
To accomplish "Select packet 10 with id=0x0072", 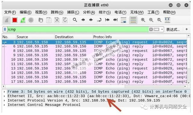I will tap(94, 60).
